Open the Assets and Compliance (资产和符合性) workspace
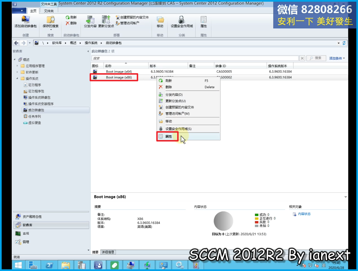The image size is (358, 271). pos(51,217)
